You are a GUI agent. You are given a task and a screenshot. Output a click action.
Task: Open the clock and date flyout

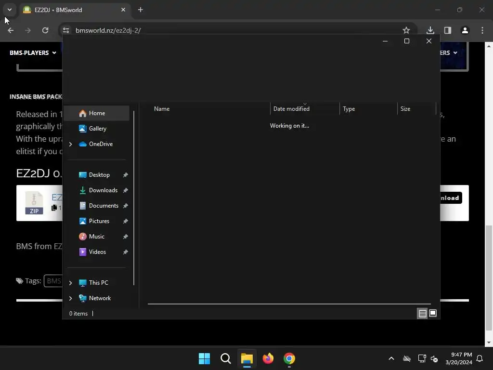click(x=459, y=358)
